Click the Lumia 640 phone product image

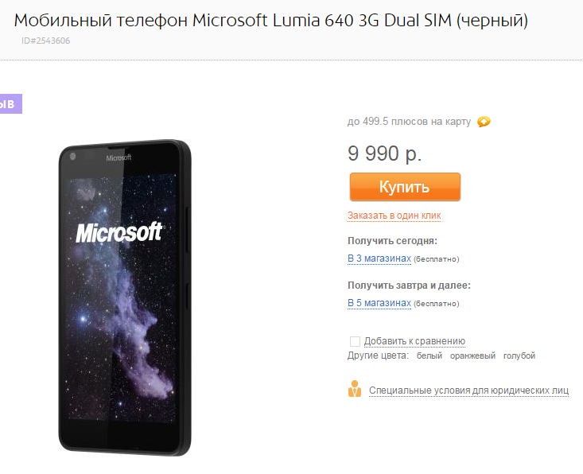click(x=125, y=297)
